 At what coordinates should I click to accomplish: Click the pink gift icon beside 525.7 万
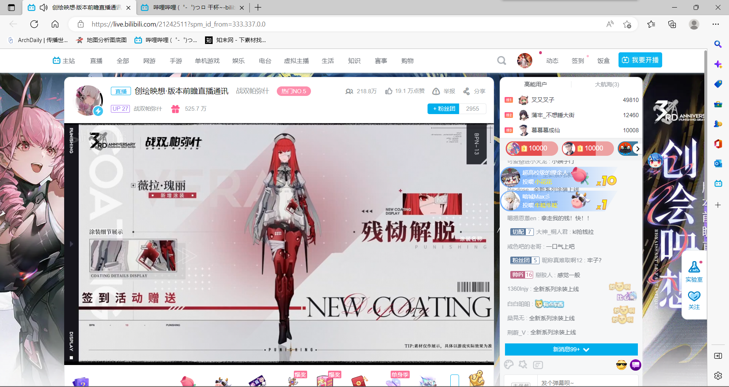pyautogui.click(x=175, y=109)
